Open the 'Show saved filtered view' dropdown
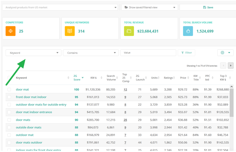The image size is (236, 152). [x=149, y=7]
